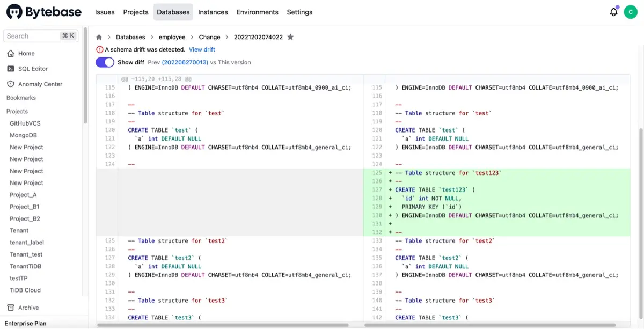Open Bookmarks in the sidebar
Viewport: 644px width, 329px height.
pos(21,97)
